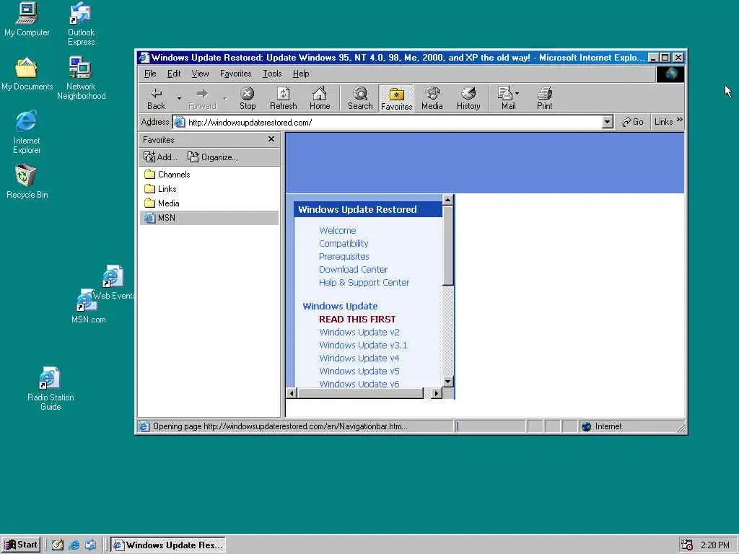
Task: Open the Back button history dropdown
Action: pyautogui.click(x=179, y=98)
